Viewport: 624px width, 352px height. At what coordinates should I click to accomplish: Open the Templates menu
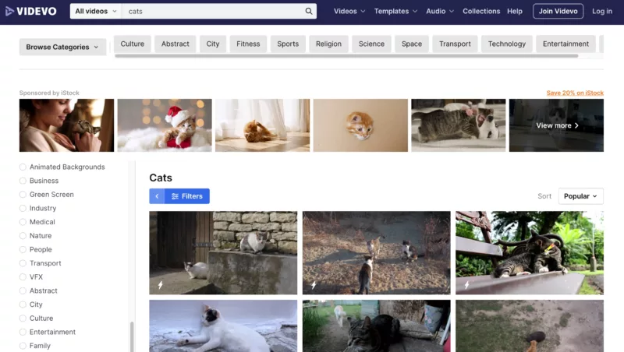point(395,12)
